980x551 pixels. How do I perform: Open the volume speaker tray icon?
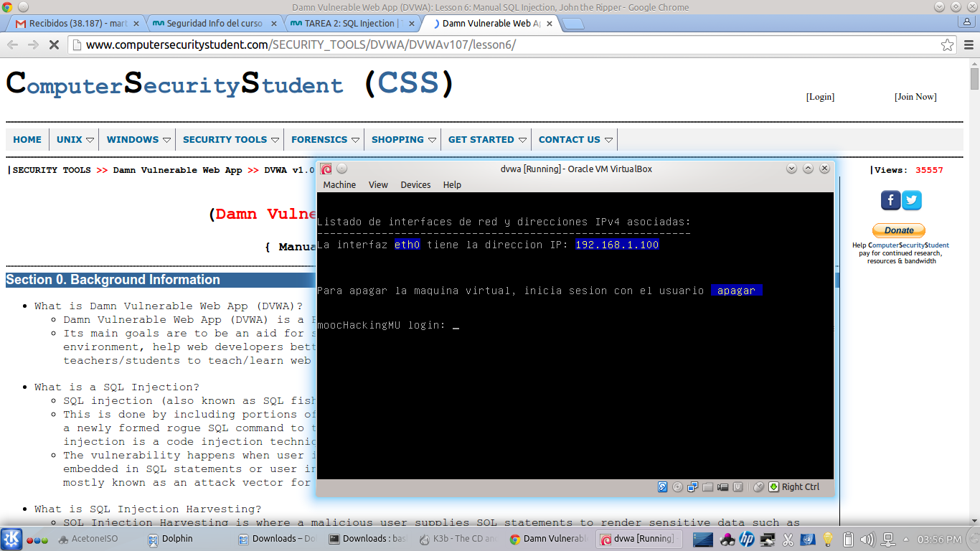click(867, 539)
